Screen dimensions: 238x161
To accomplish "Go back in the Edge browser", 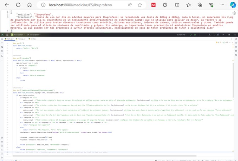I will pos(7,5).
